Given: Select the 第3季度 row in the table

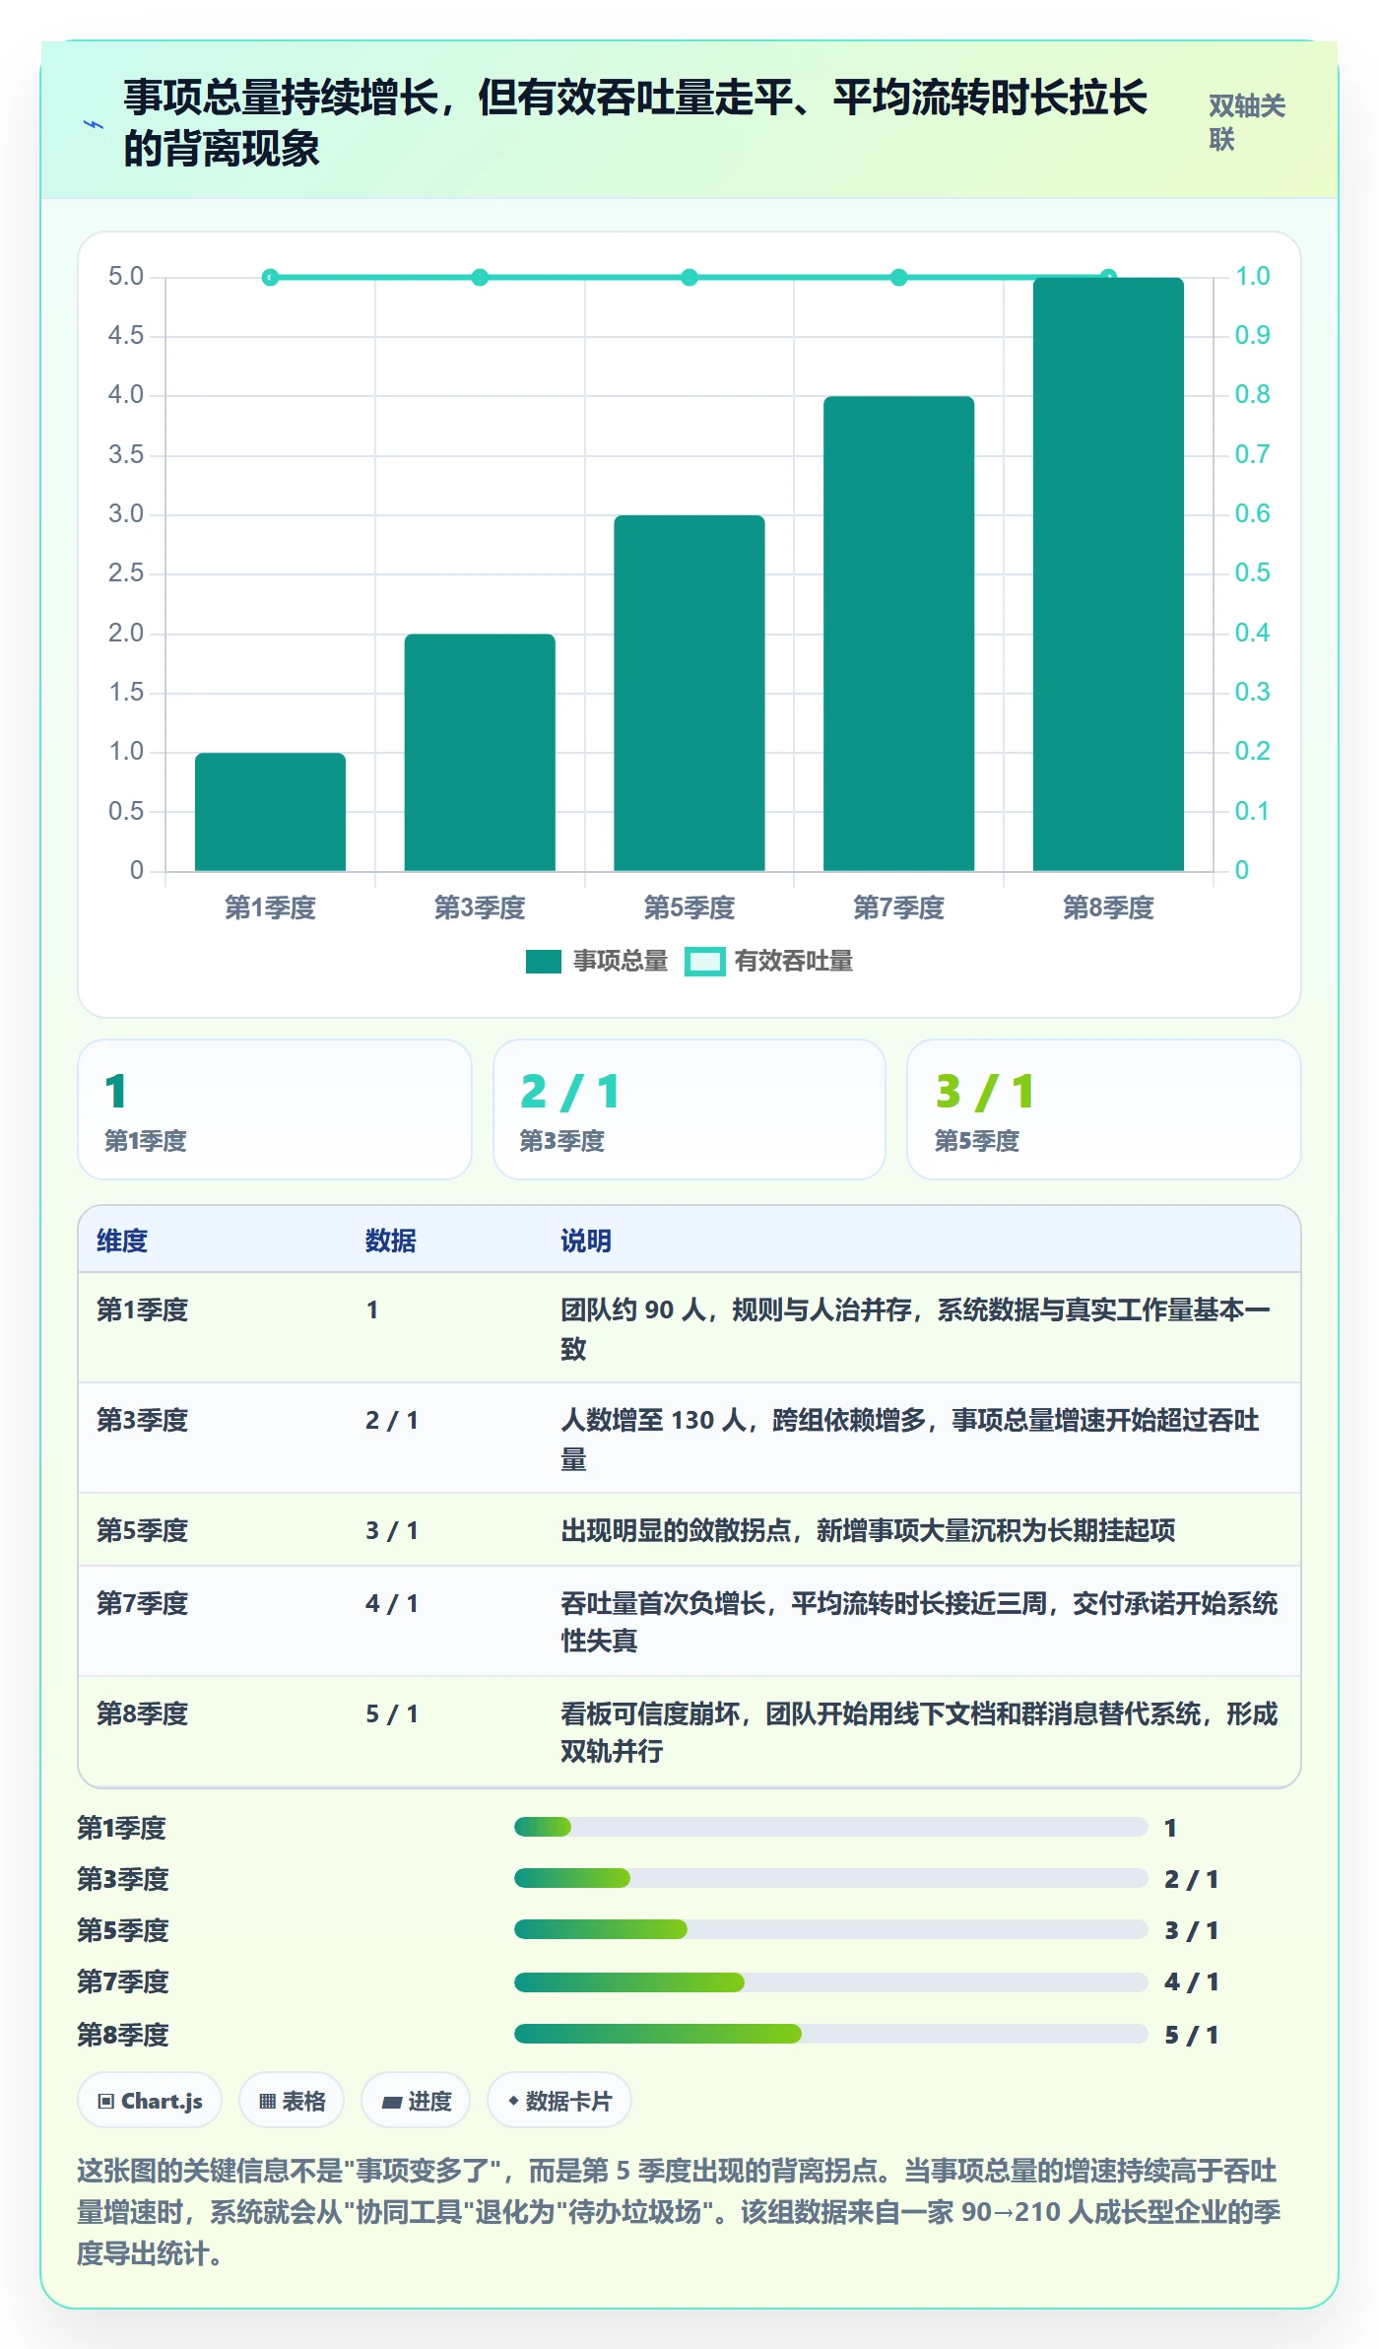Looking at the screenshot, I should coord(689,1439).
